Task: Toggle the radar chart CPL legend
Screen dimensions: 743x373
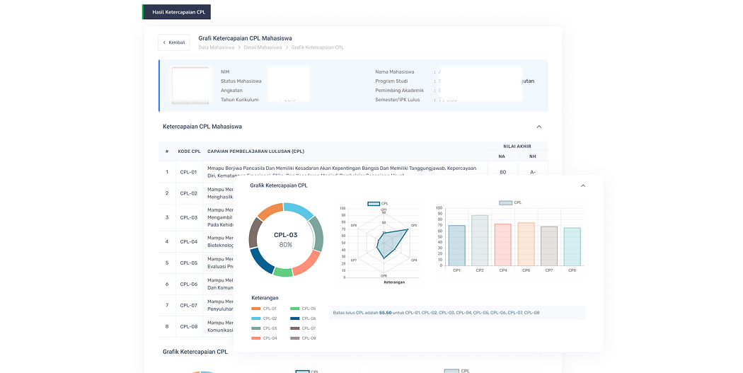Action: pos(378,204)
